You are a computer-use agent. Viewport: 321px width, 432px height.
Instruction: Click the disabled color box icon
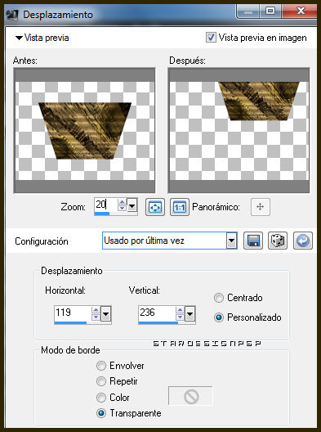click(x=190, y=396)
